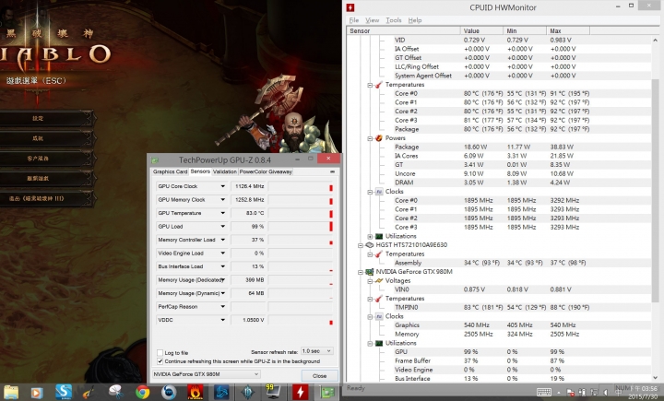This screenshot has height=401, width=664.
Task: Open the View menu in HWMonitor
Action: (x=372, y=20)
